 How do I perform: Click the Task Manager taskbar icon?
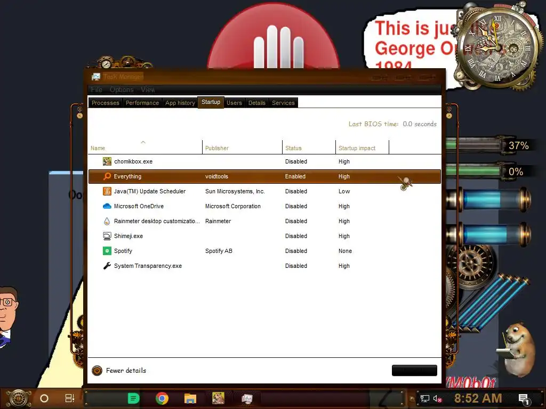(x=247, y=398)
